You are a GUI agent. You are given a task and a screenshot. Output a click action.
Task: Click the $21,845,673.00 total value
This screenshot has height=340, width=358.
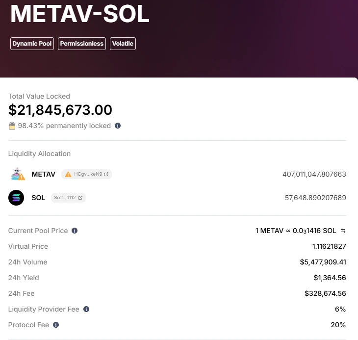[60, 110]
